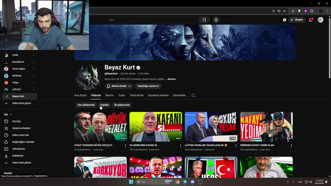The image size is (331, 186).
Task: Click Topluluğu ziyaret et button
Action: (148, 86)
